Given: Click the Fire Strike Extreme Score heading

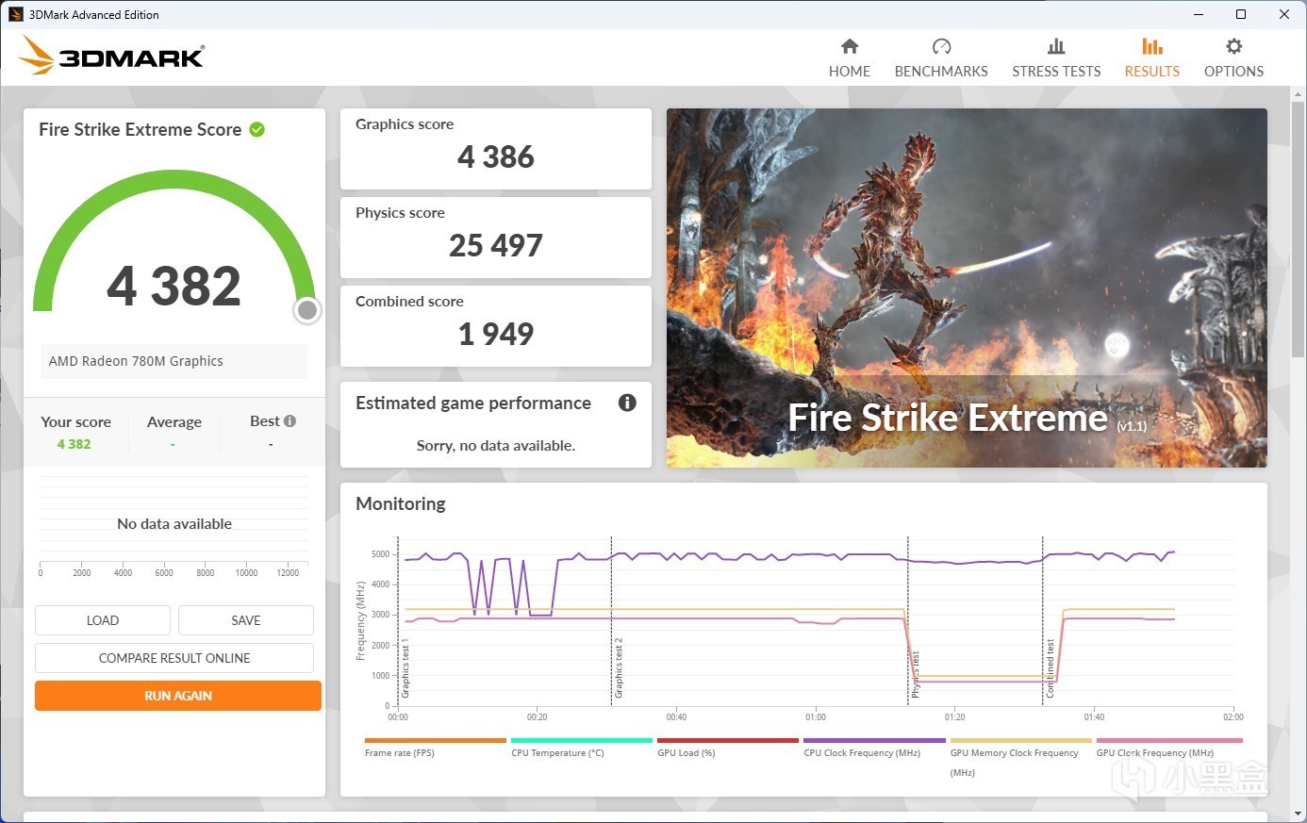Looking at the screenshot, I should pyautogui.click(x=141, y=129).
